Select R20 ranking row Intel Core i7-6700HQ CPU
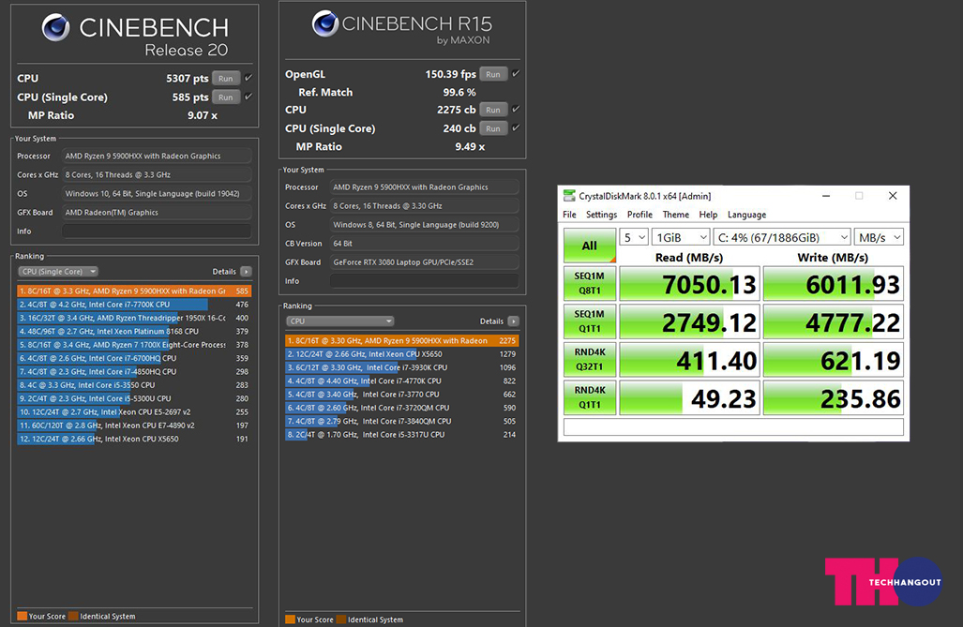963x627 pixels. (x=134, y=358)
